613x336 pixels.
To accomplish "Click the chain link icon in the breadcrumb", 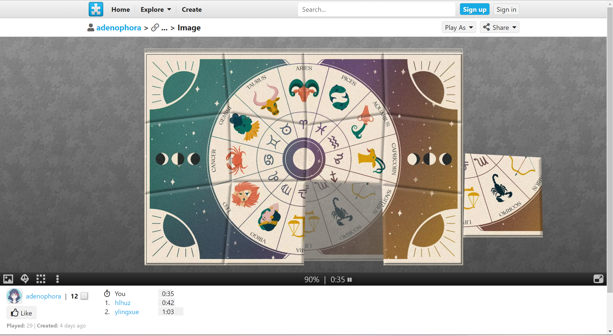I will (155, 28).
